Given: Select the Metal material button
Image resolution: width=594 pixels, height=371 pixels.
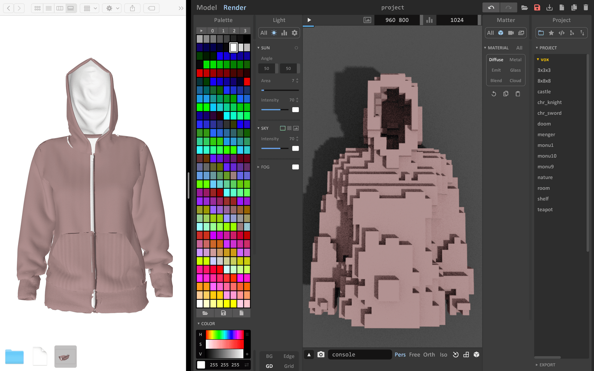Looking at the screenshot, I should pyautogui.click(x=515, y=59).
